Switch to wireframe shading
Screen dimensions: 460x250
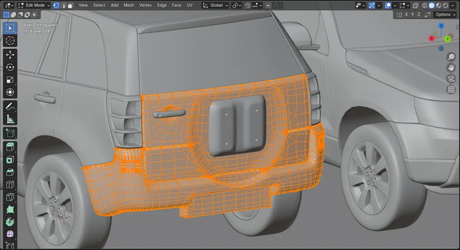coord(425,5)
